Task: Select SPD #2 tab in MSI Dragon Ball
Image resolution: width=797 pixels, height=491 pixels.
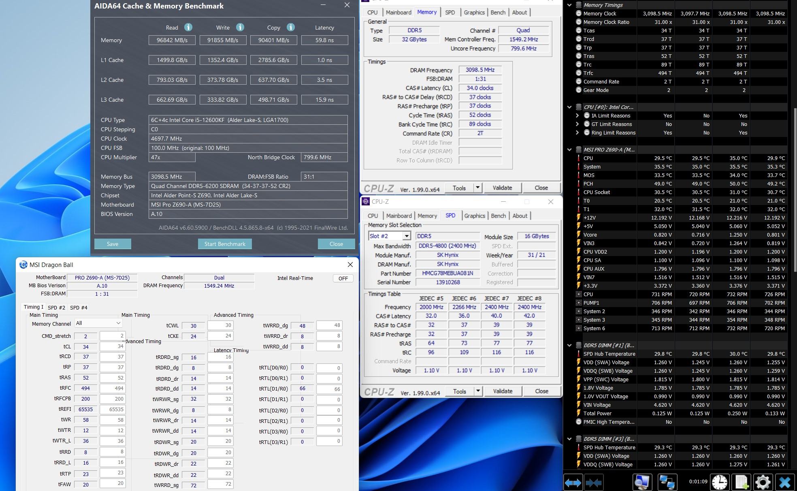Action: (x=56, y=307)
